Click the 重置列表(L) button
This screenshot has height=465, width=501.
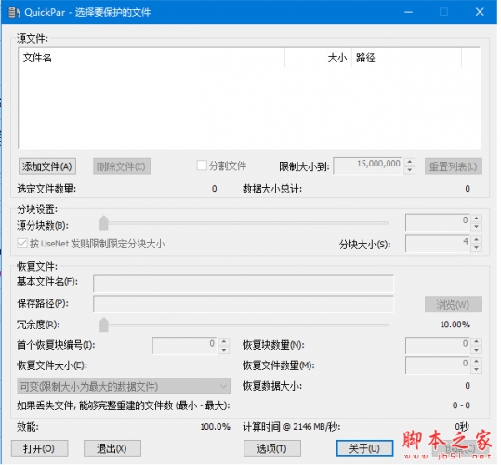(x=454, y=166)
